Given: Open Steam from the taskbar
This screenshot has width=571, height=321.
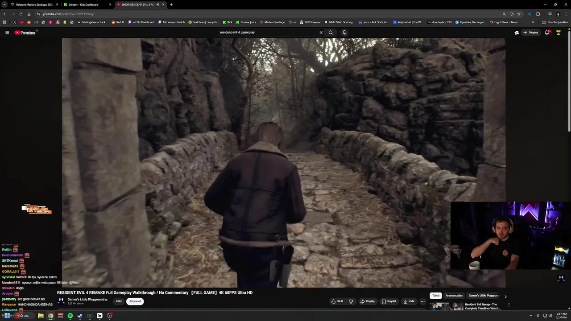Looking at the screenshot, I should pos(80,316).
